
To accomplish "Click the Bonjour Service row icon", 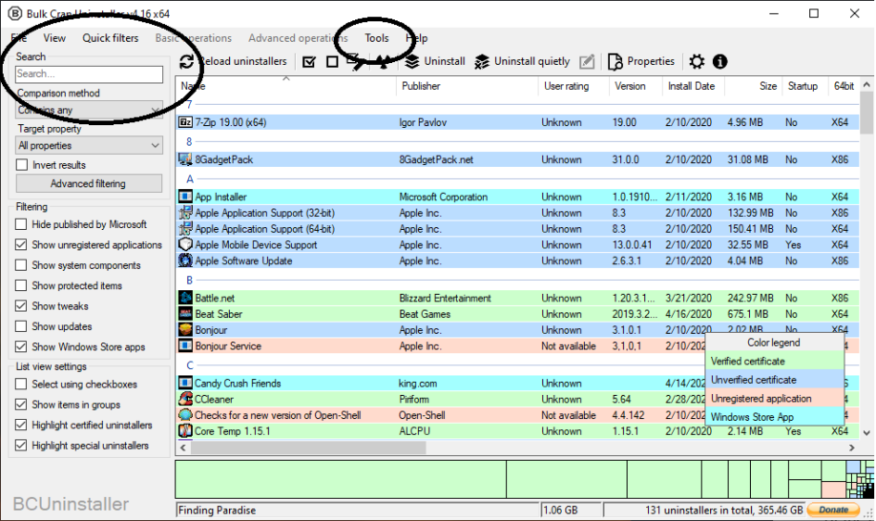I will click(x=185, y=345).
